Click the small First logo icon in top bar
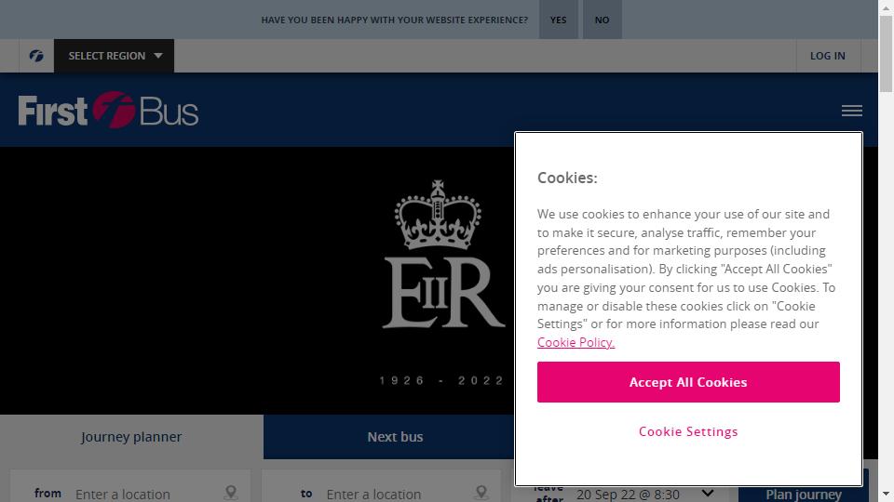The height and width of the screenshot is (502, 894). [x=36, y=56]
